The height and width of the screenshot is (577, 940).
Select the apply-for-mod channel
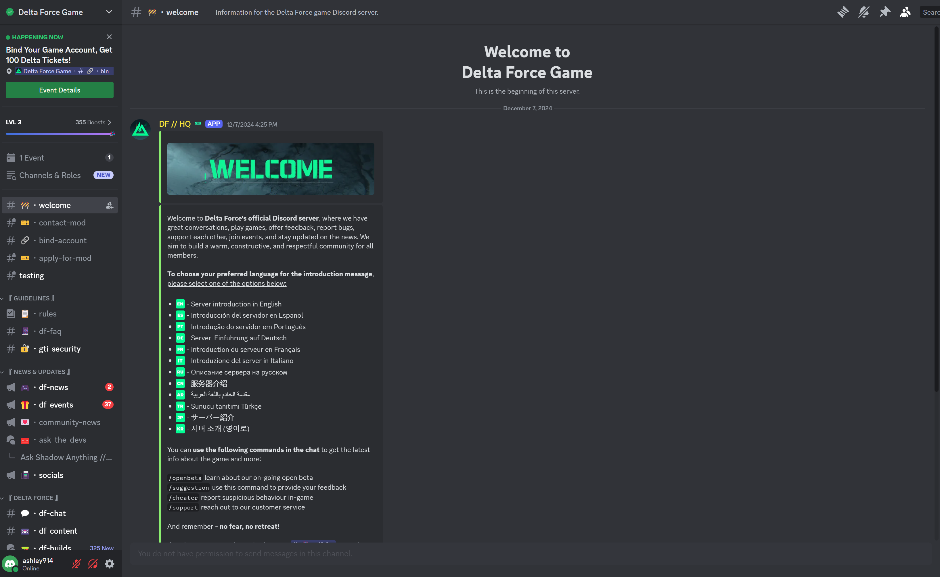click(60, 258)
